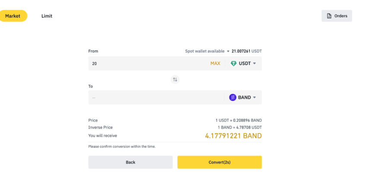
Task: Click the 4.17791221 BAND receive amount
Action: [233, 136]
